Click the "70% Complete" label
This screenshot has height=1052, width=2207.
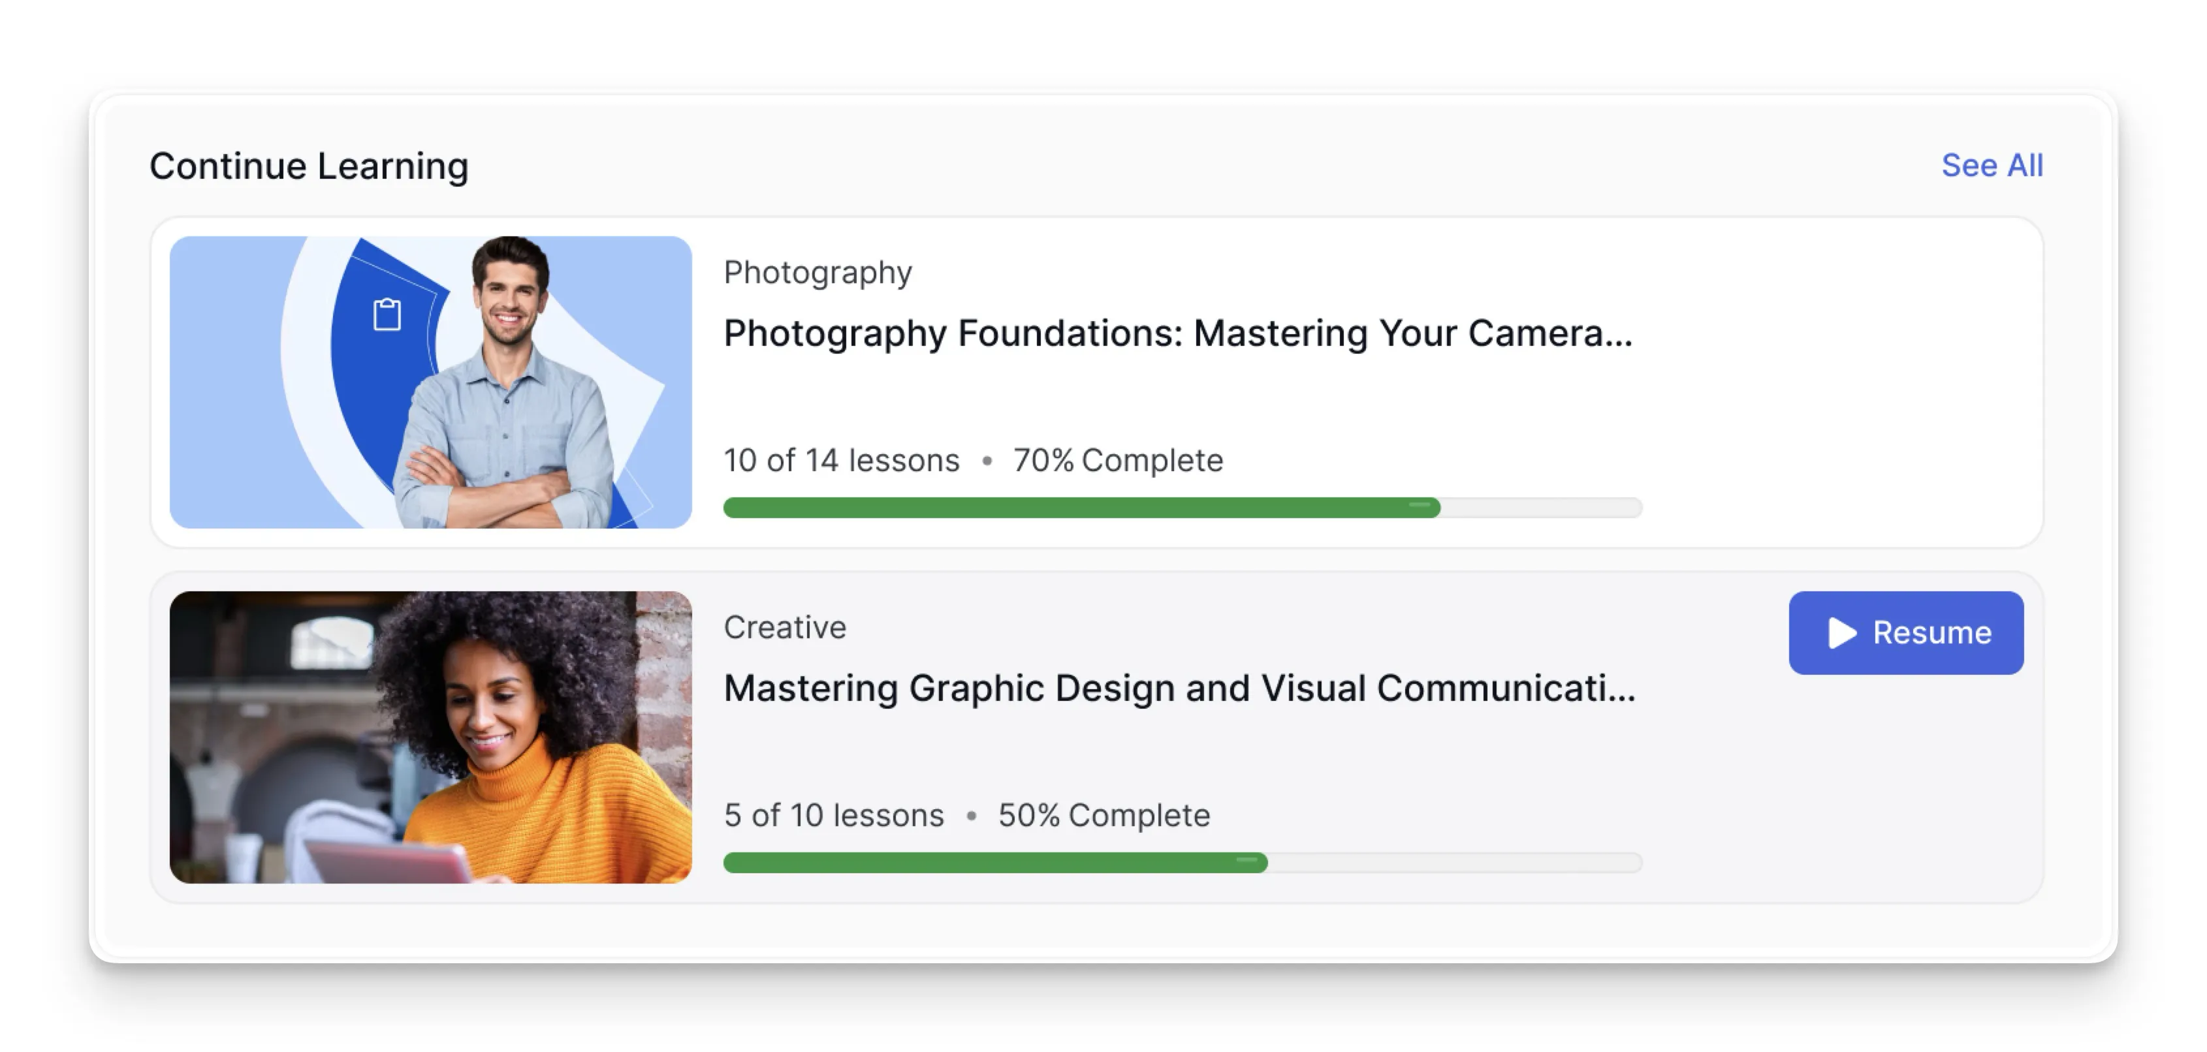1118,461
